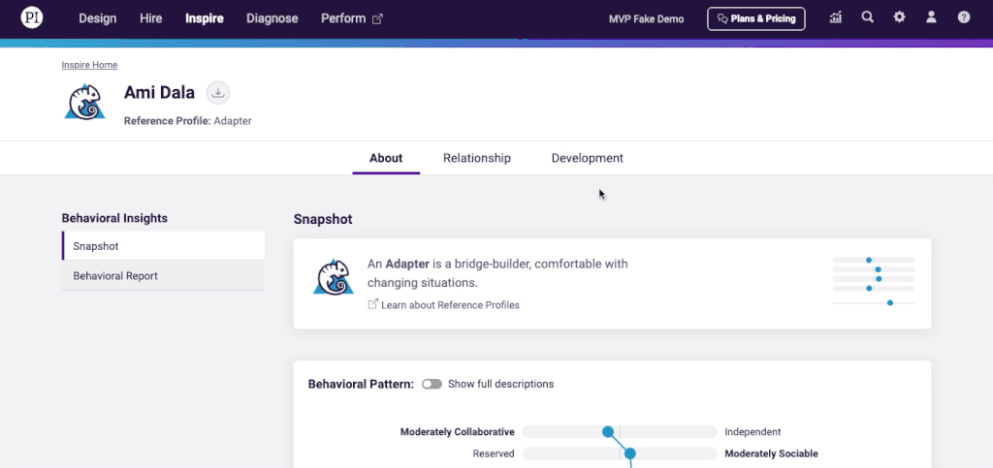
Task: Click the search magnifier icon
Action: click(x=868, y=17)
